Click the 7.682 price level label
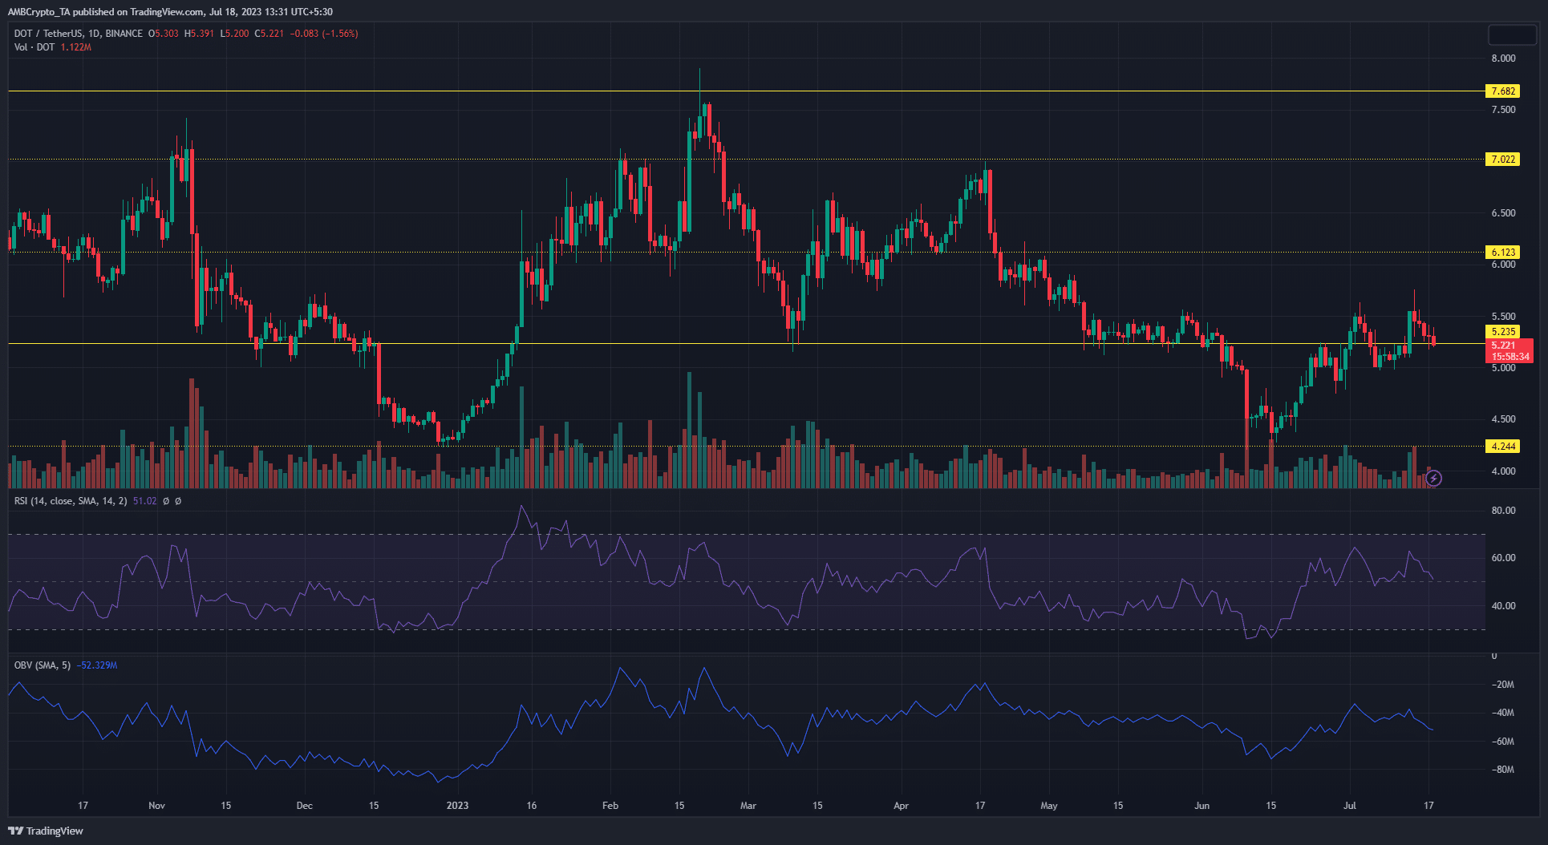Image resolution: width=1548 pixels, height=845 pixels. 1503,91
